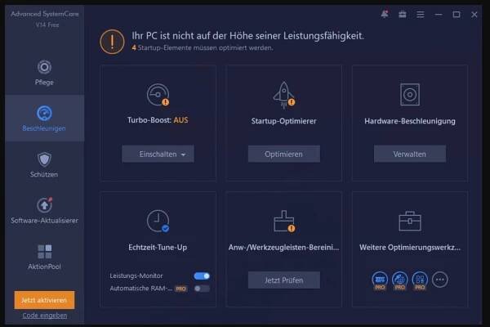
Task: Click the Anw-/Werkzeugleisten-Bereini... title
Action: click(283, 247)
